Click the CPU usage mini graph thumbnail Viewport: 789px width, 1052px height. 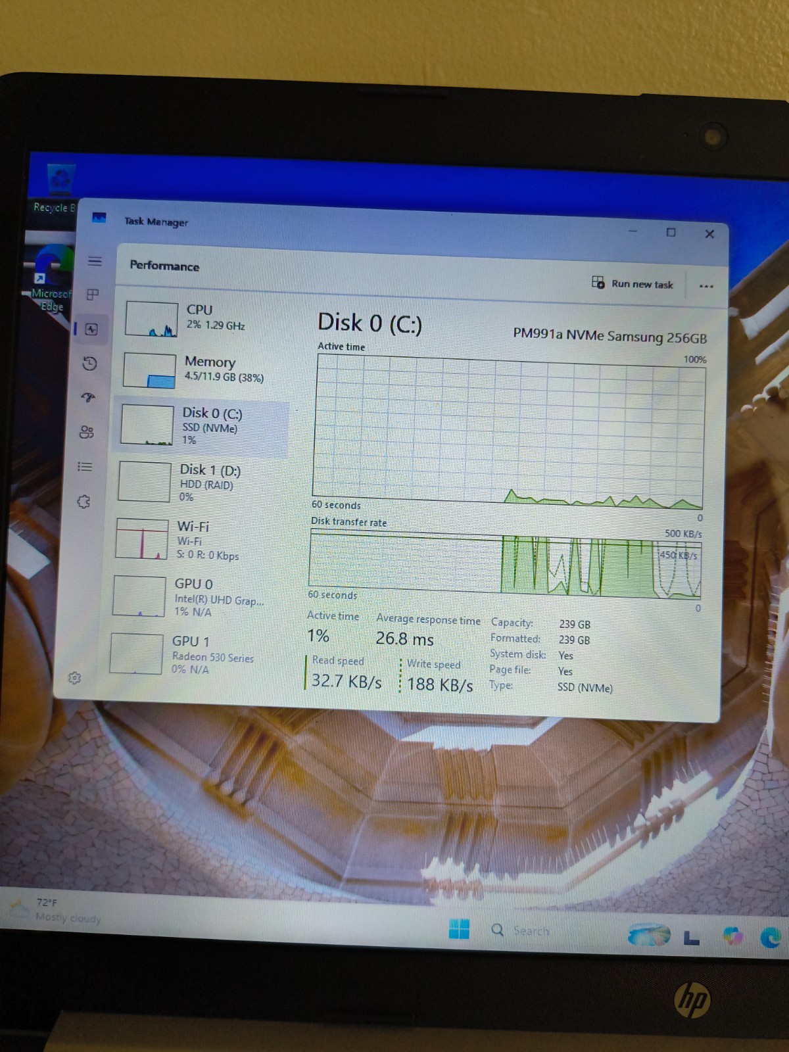tap(151, 319)
